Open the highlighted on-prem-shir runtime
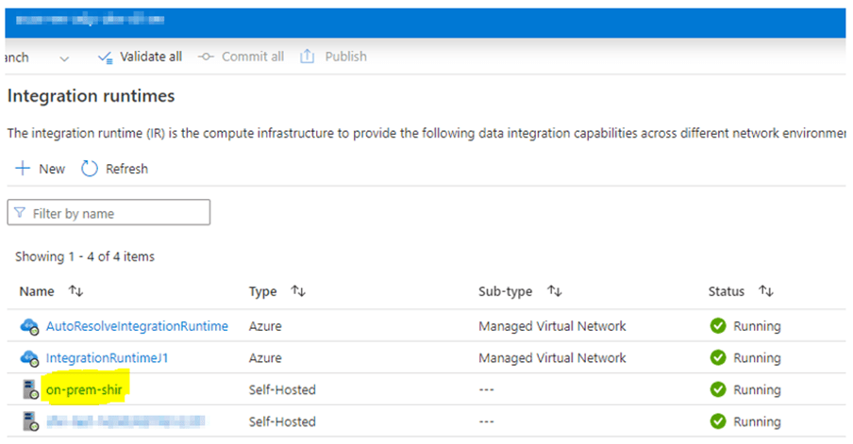The image size is (853, 444). click(88, 389)
